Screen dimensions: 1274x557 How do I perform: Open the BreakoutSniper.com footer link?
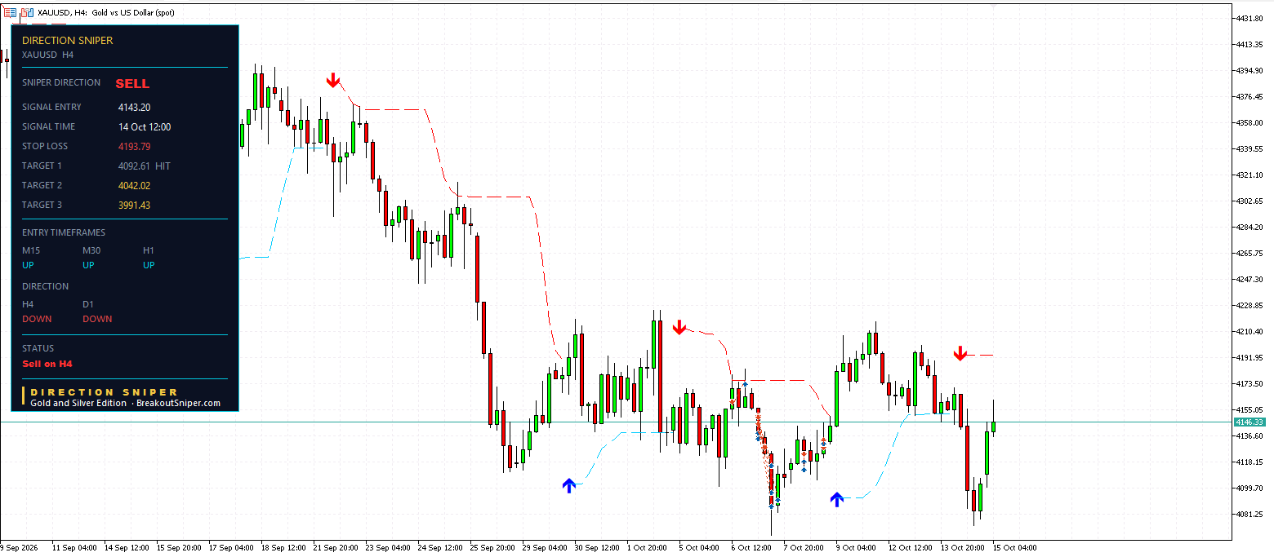[x=178, y=403]
